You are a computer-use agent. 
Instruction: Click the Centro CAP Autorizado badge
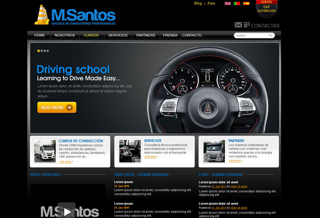point(267,8)
